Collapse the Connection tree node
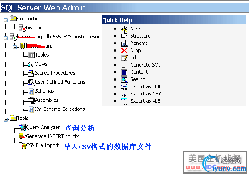The image size is (249, 176). 5,20
